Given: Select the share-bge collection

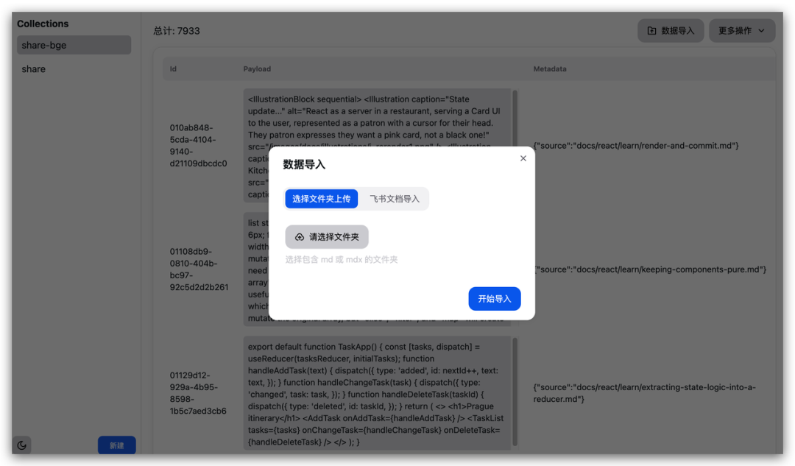Looking at the screenshot, I should point(74,45).
